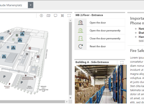Screen dimensions: 144x105
Task: Click the horizontal scrollbar right arrow under the map
Action: pyautogui.click(x=67, y=102)
